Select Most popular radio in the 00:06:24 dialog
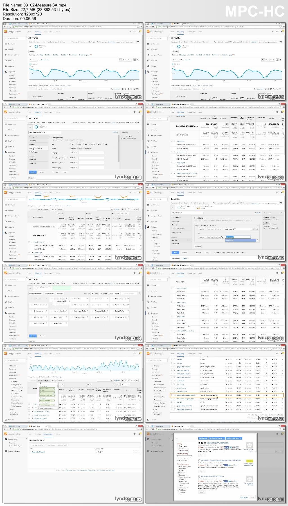Viewport: 288px width, 506px height. 178,446
